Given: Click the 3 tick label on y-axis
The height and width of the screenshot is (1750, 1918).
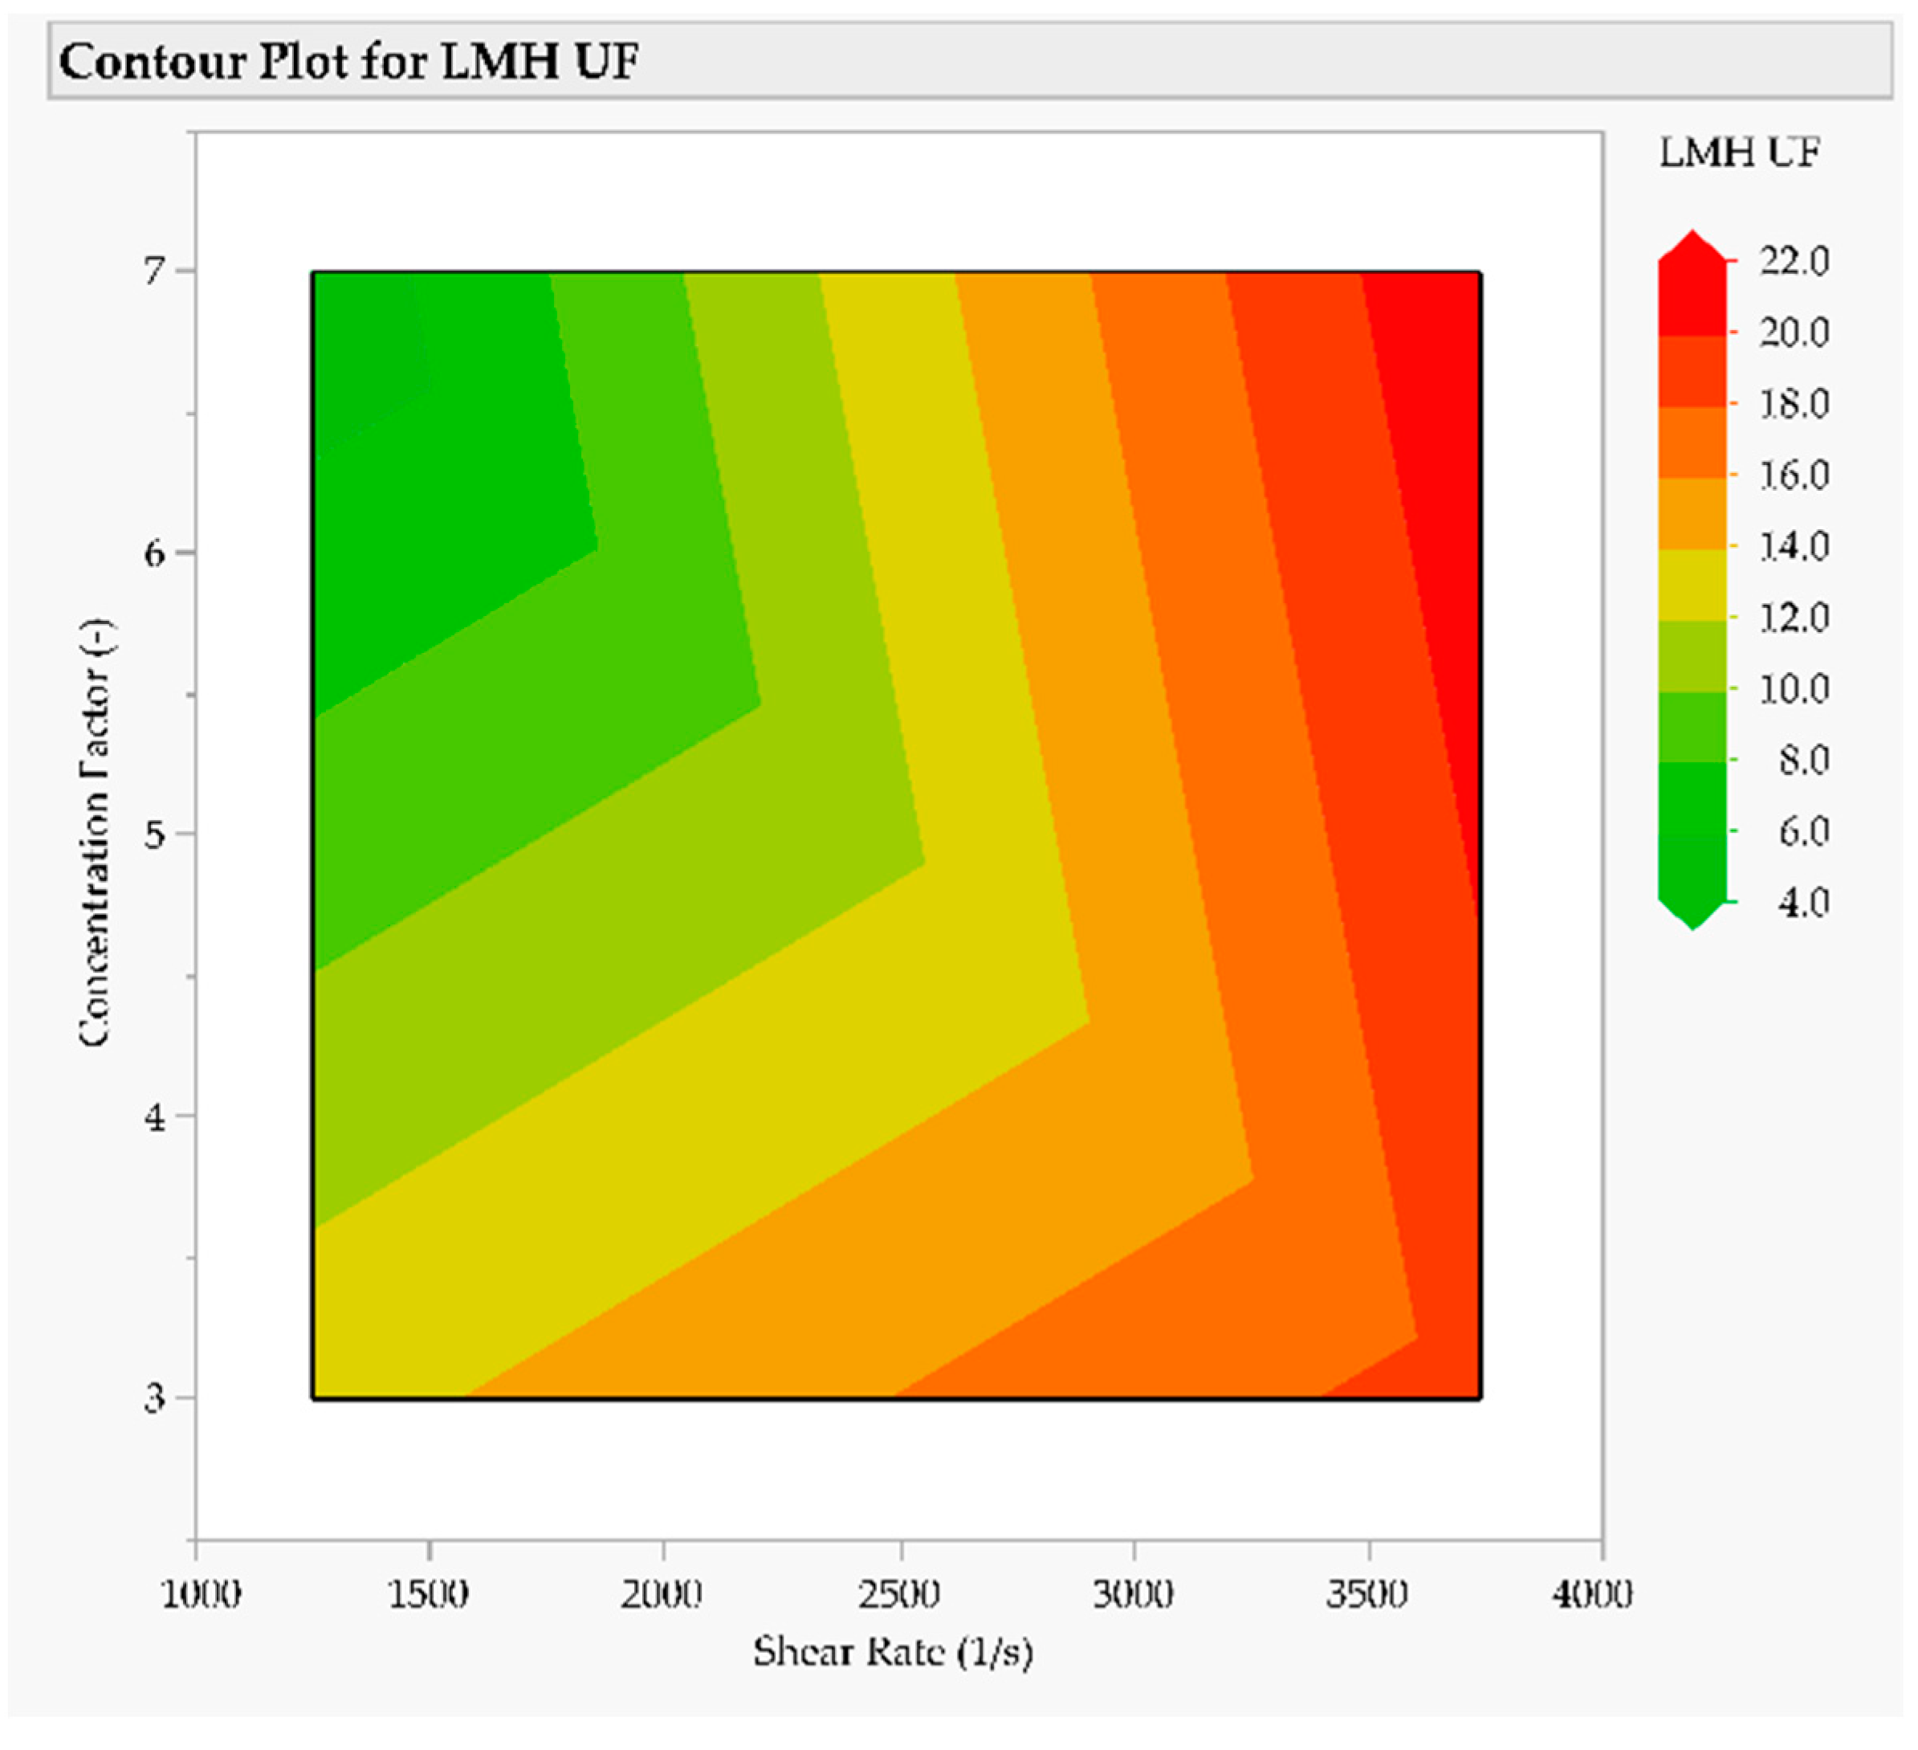Looking at the screenshot, I should tap(154, 1398).
